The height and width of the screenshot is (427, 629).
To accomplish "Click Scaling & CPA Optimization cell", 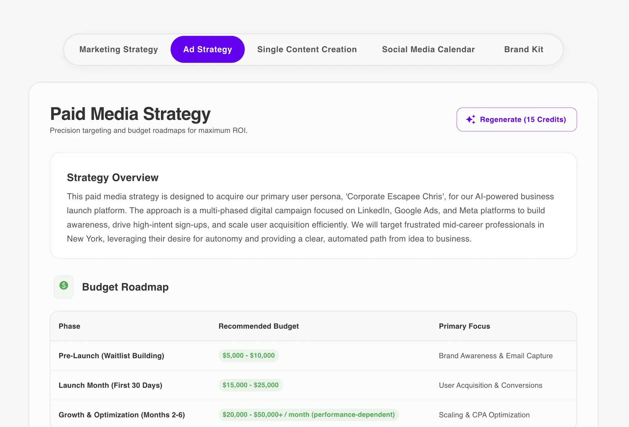I will (484, 415).
